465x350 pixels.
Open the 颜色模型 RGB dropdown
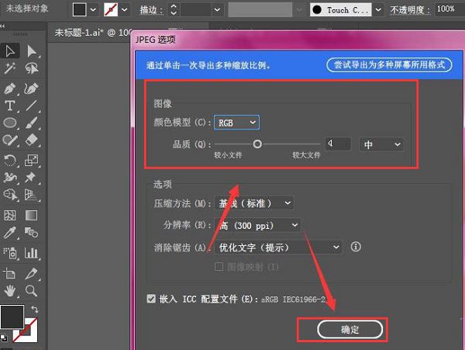[x=236, y=123]
